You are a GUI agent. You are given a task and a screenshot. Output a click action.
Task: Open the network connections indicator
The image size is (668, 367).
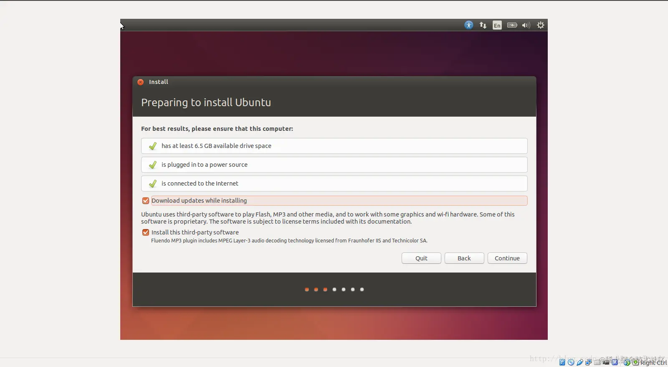pyautogui.click(x=483, y=25)
